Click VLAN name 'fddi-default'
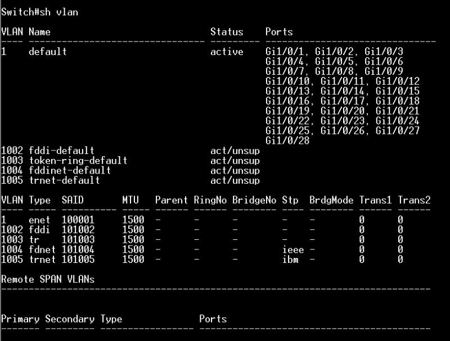The image size is (450, 341). 61,151
